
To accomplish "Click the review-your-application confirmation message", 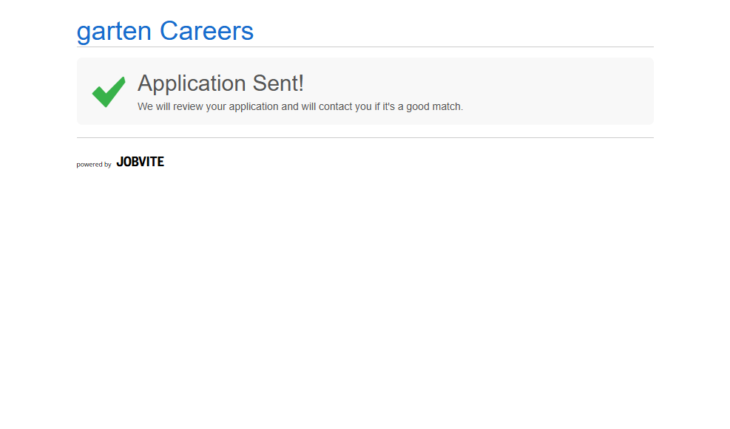I will tap(300, 106).
